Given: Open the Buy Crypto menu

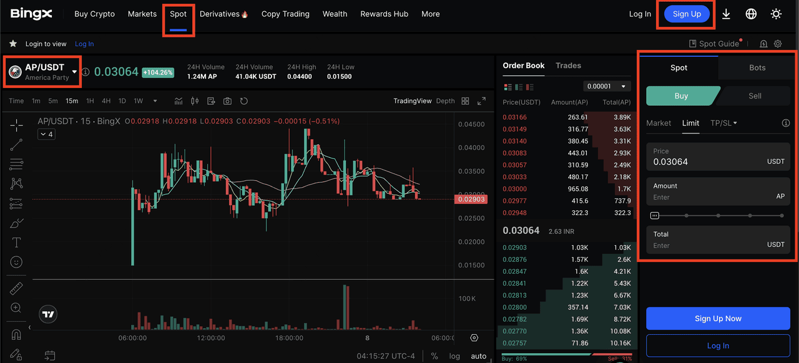Looking at the screenshot, I should click(94, 14).
